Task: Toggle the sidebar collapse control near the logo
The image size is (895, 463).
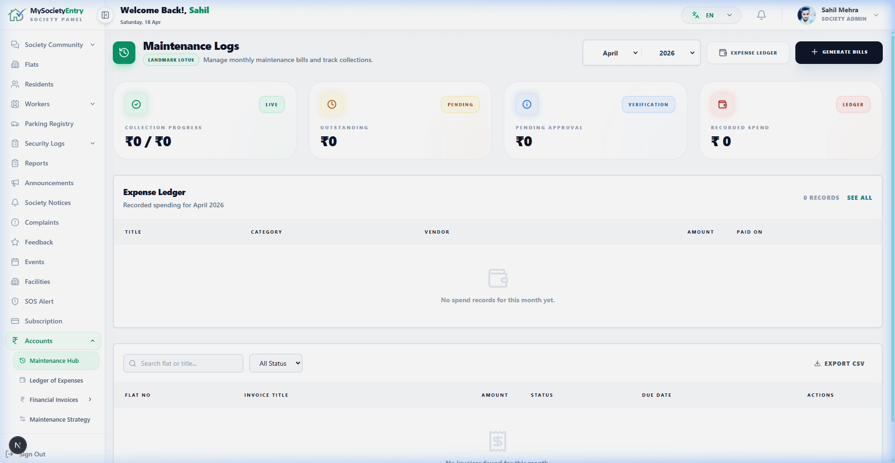Action: [104, 15]
